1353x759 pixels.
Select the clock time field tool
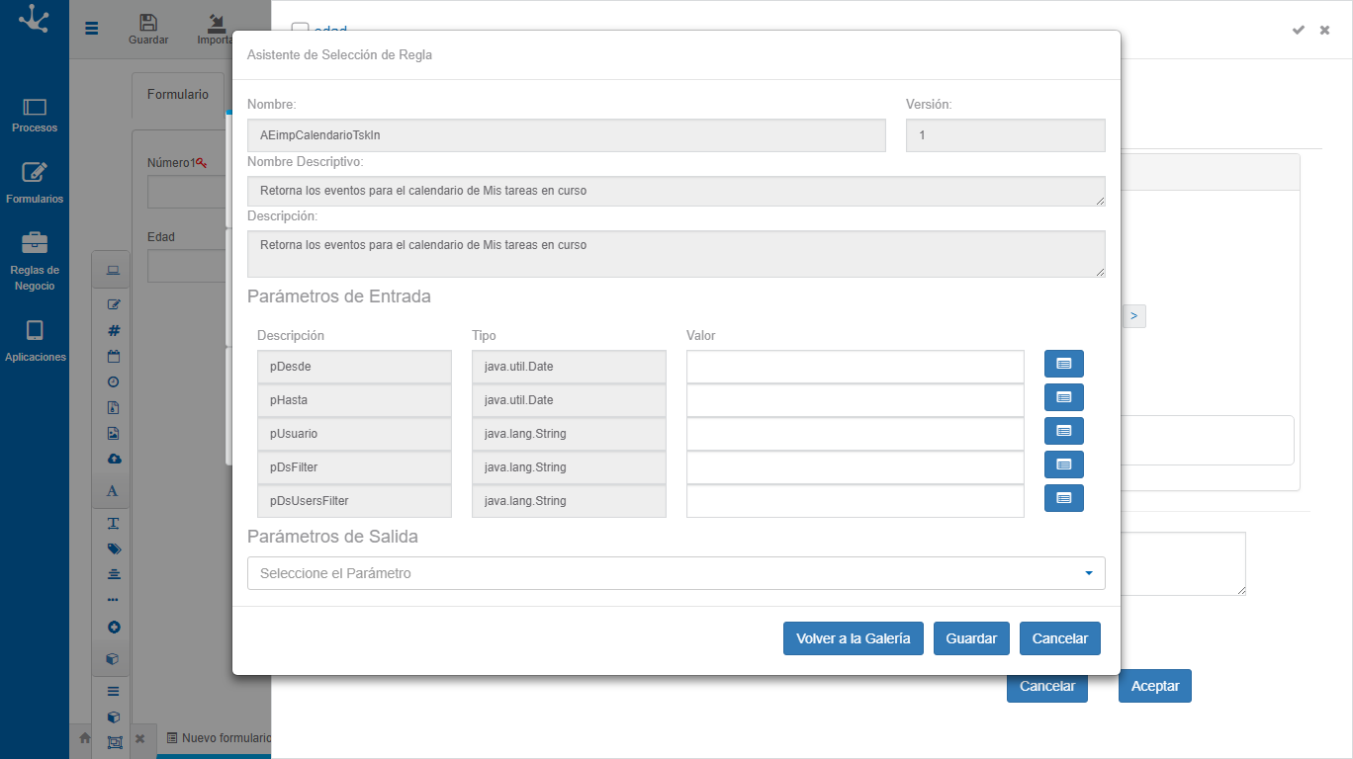coord(113,381)
